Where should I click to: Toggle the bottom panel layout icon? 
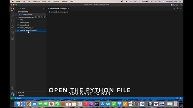174,5
